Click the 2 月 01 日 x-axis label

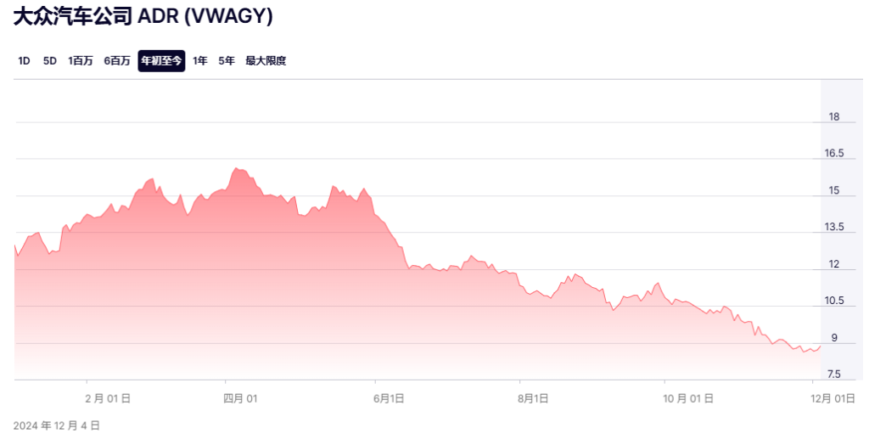108,397
